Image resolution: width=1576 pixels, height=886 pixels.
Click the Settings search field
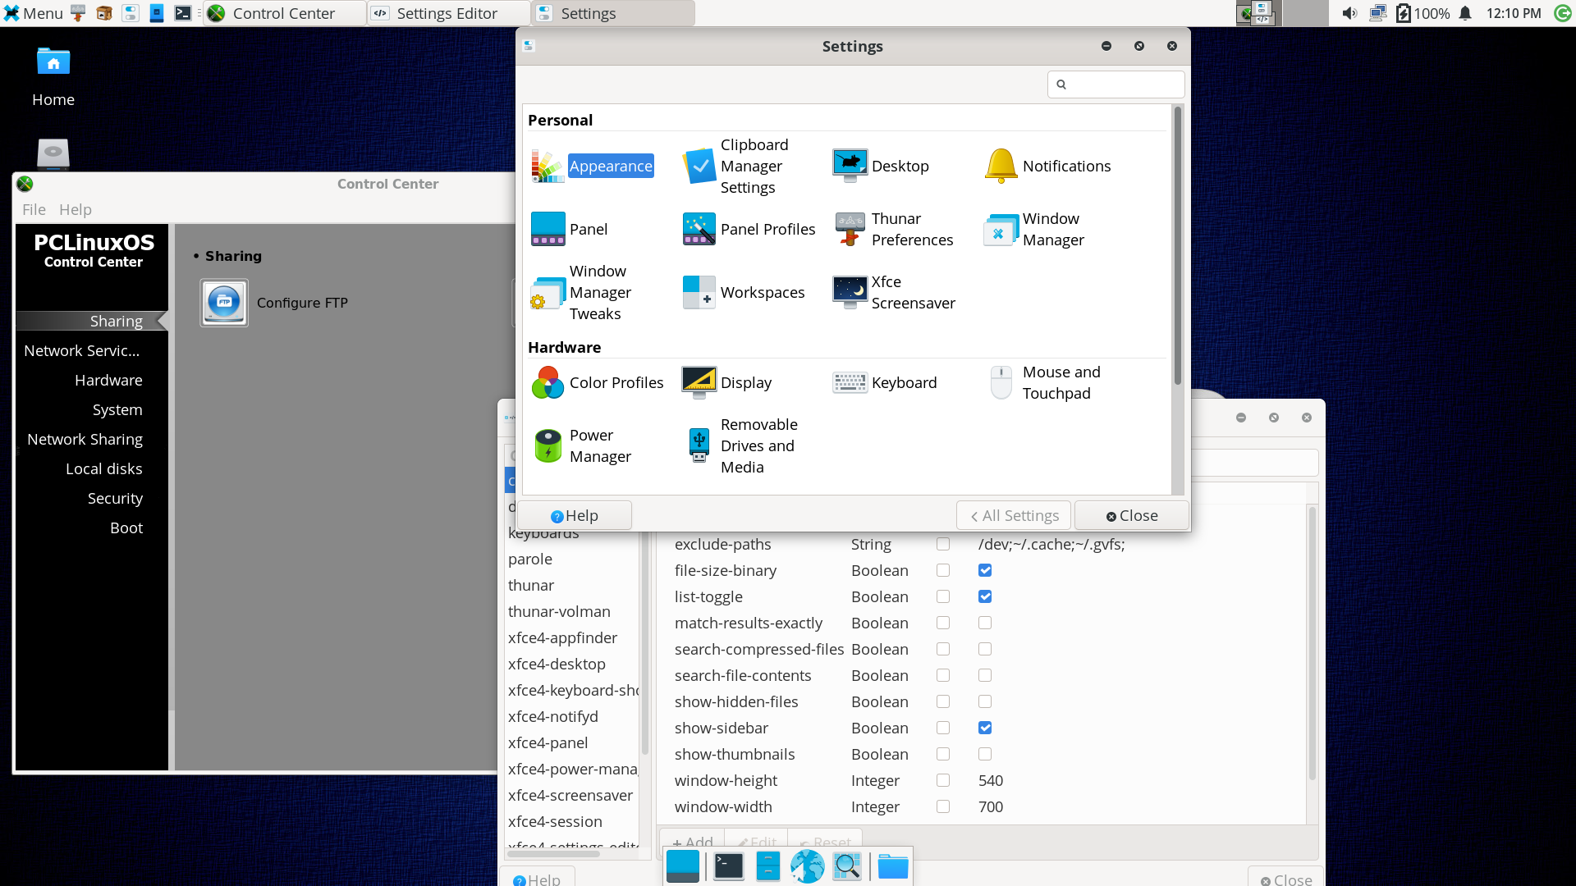(x=1116, y=84)
